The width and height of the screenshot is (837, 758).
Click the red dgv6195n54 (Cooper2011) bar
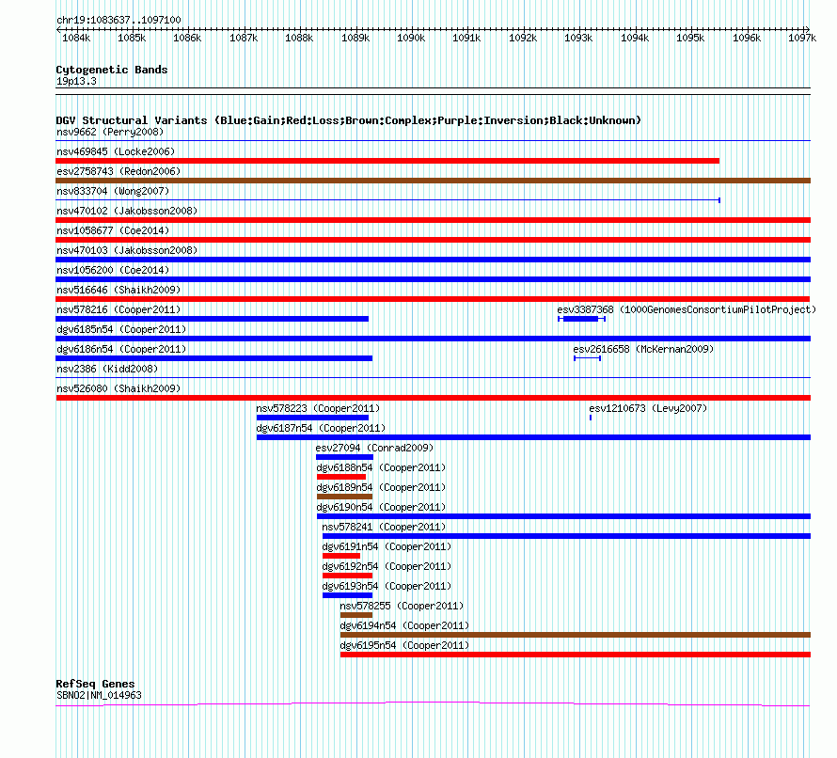tap(576, 655)
